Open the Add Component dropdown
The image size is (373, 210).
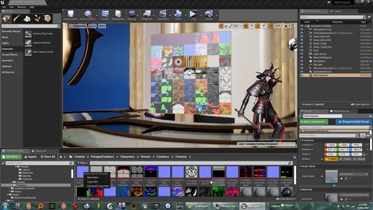(x=314, y=122)
